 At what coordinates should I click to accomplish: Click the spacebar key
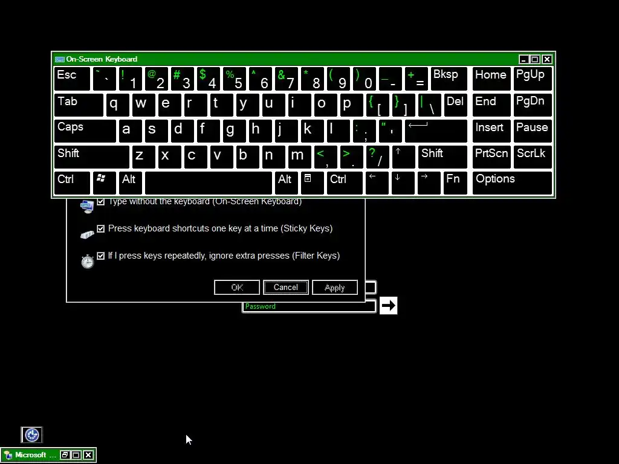point(209,182)
